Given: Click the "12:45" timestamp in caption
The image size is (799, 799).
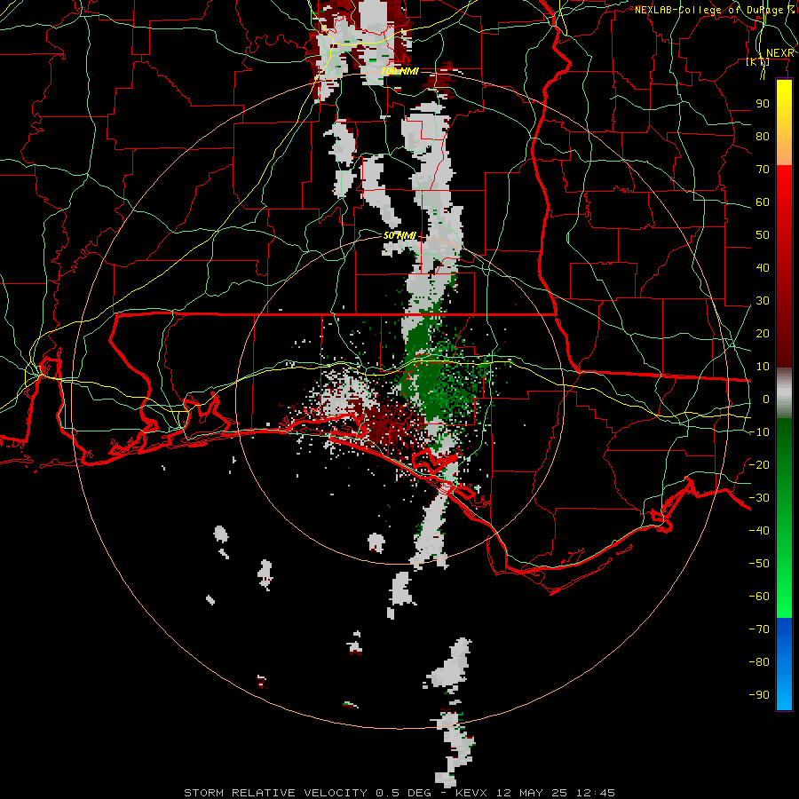Looking at the screenshot, I should 596,793.
